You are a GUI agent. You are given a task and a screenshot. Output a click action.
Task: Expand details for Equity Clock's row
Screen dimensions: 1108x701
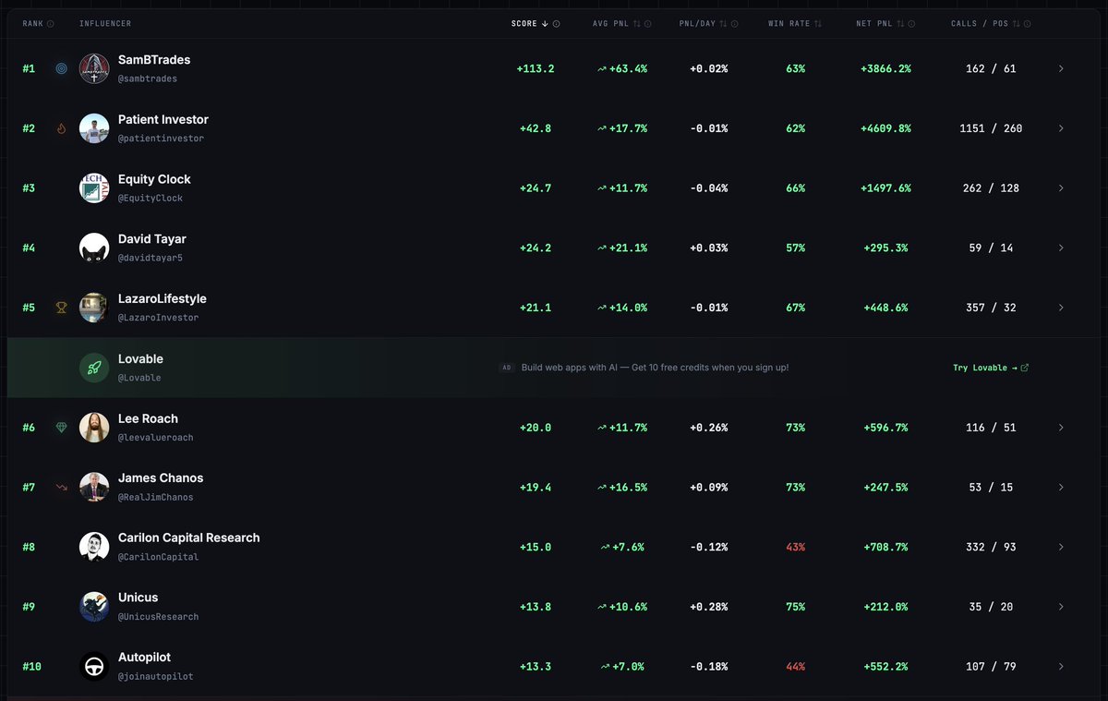click(1060, 187)
